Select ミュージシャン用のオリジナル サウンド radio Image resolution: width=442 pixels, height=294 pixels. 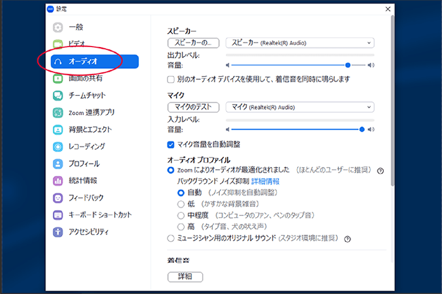click(170, 238)
